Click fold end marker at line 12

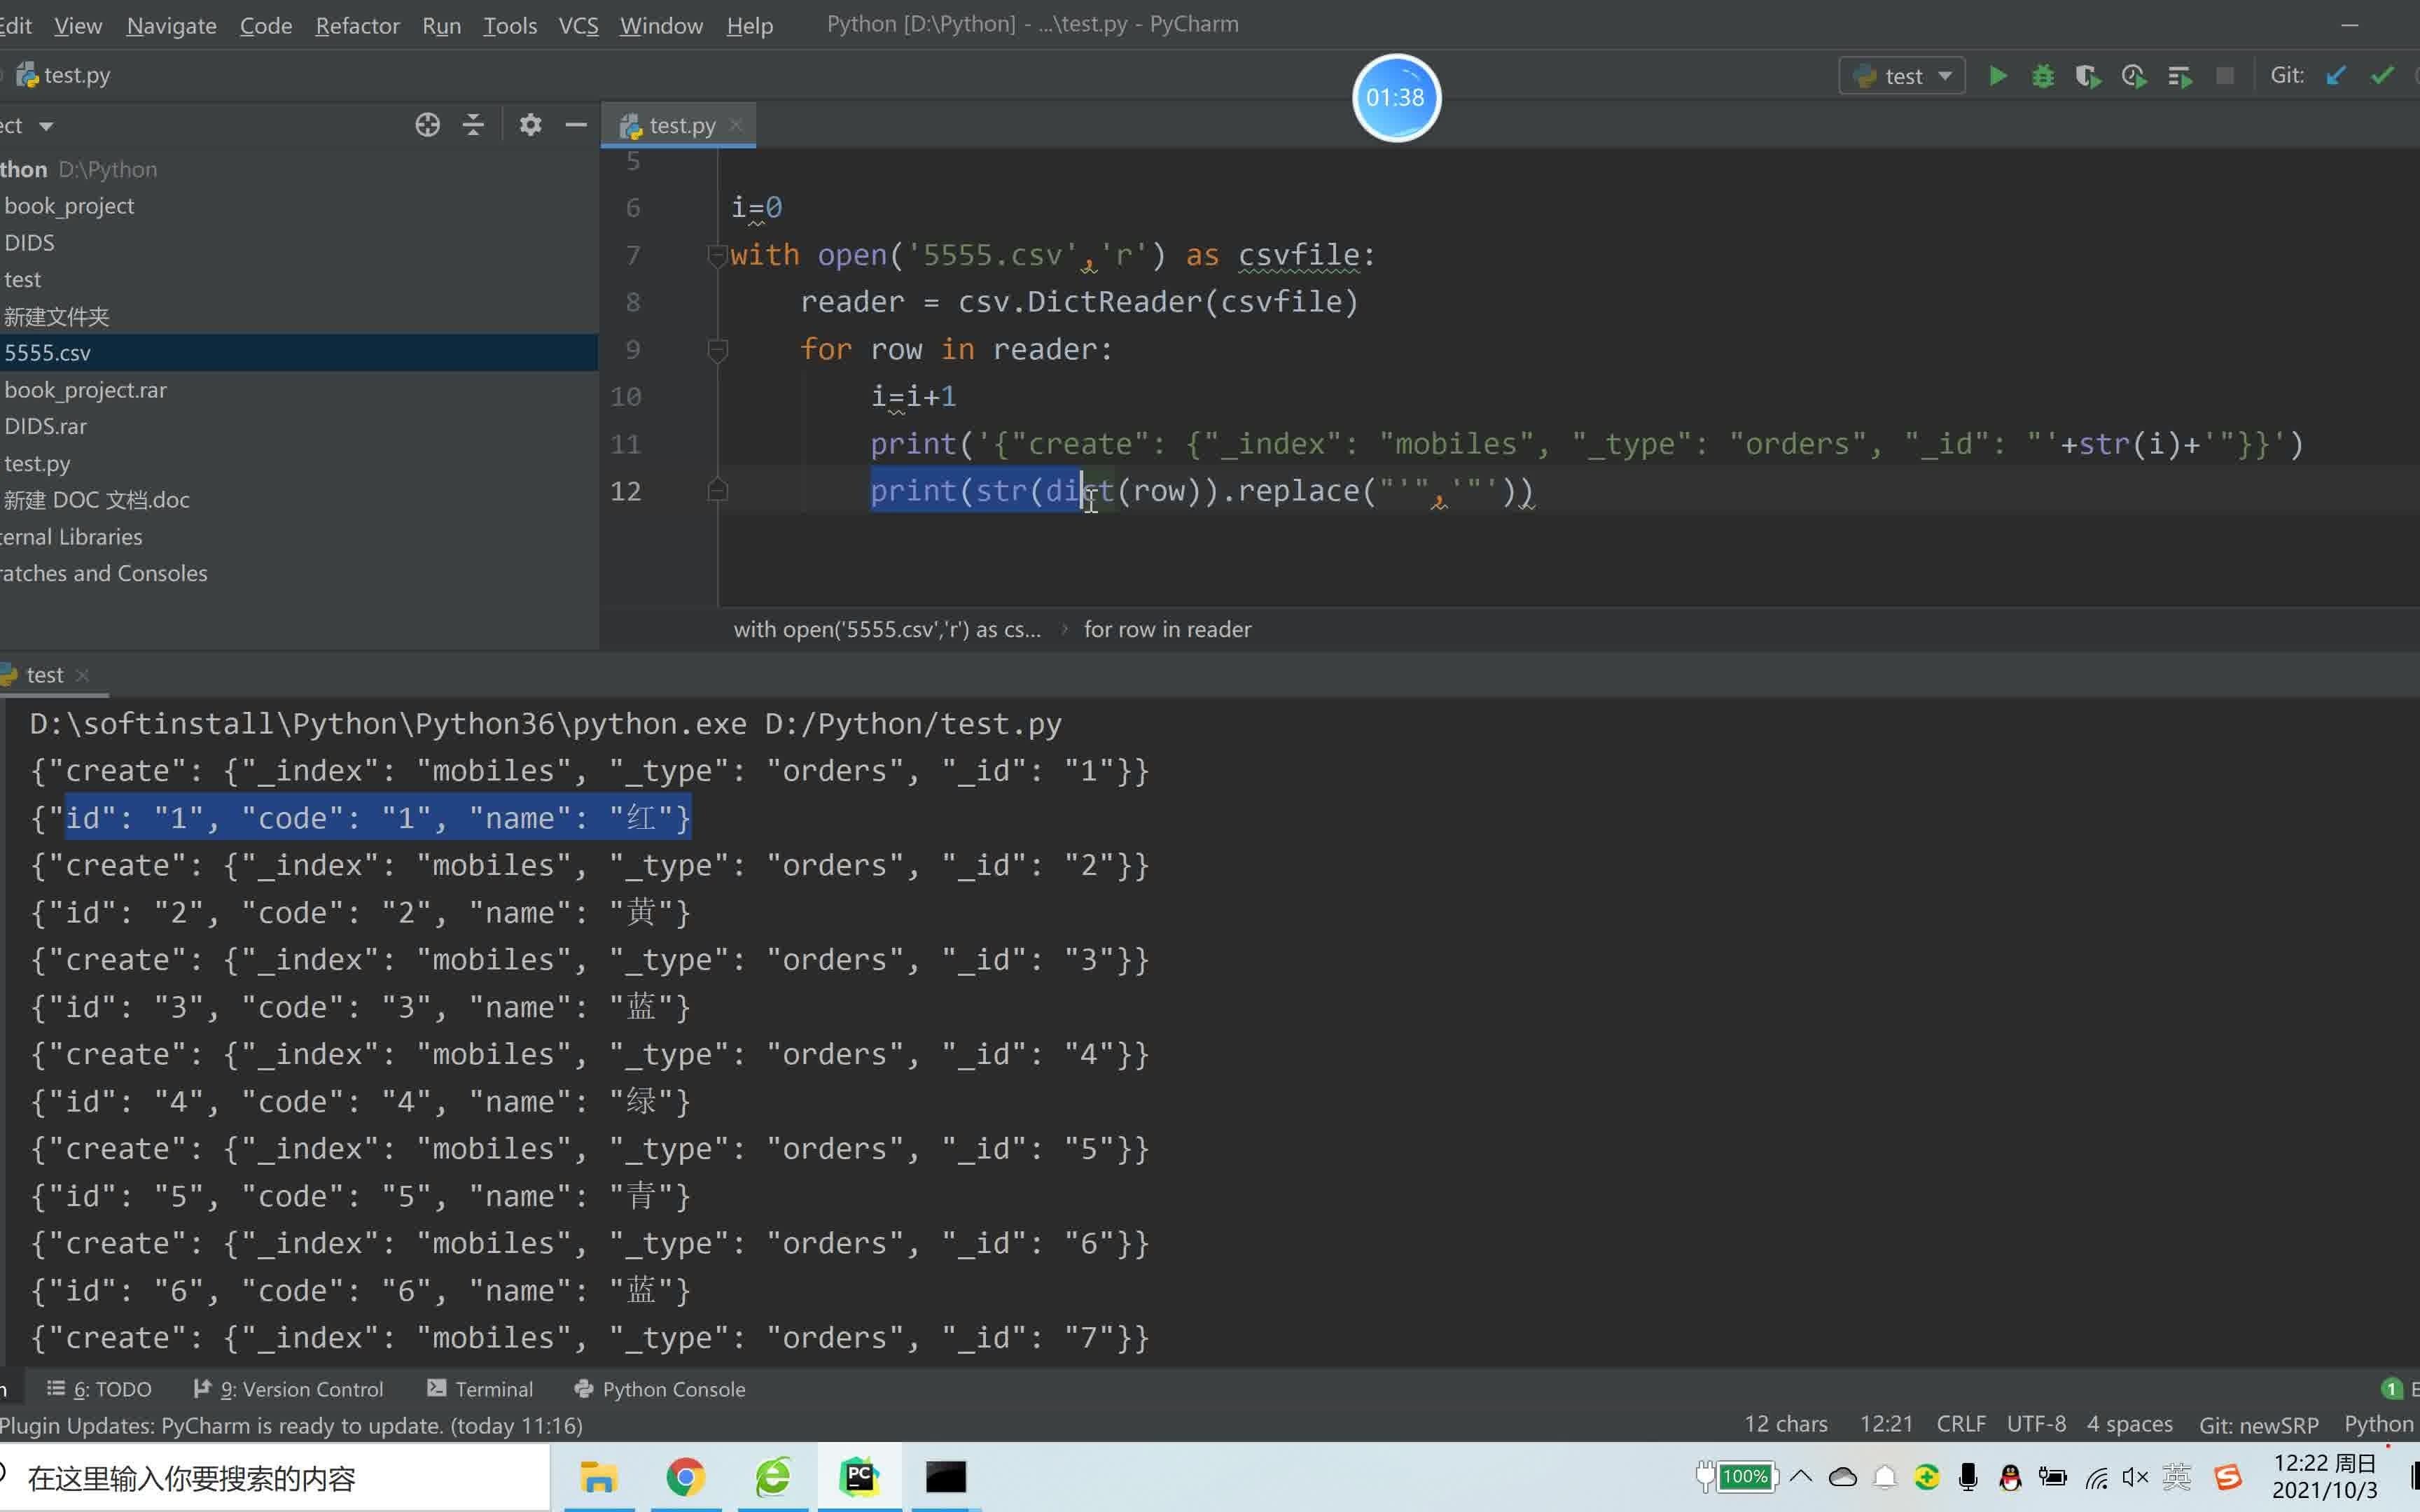pyautogui.click(x=717, y=491)
